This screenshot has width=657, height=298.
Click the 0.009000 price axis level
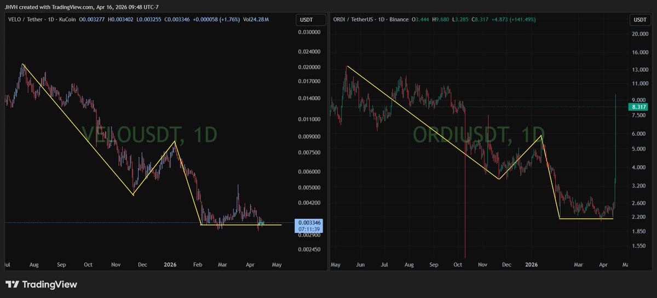pos(309,136)
